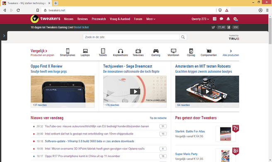Open the list icon next to Qwerty-273
This screenshot has width=272, height=162.
tap(215, 19)
